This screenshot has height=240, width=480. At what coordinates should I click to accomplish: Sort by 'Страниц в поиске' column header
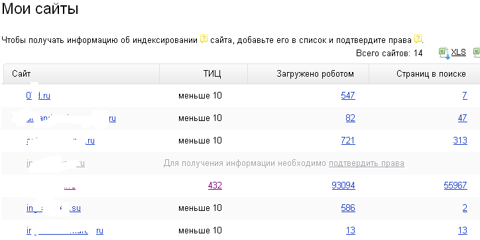pos(431,73)
